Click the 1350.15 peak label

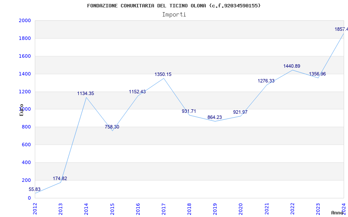(x=163, y=74)
